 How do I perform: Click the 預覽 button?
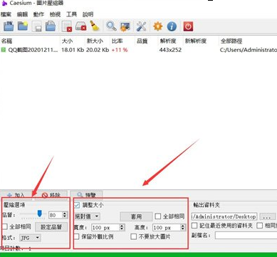pos(86,195)
